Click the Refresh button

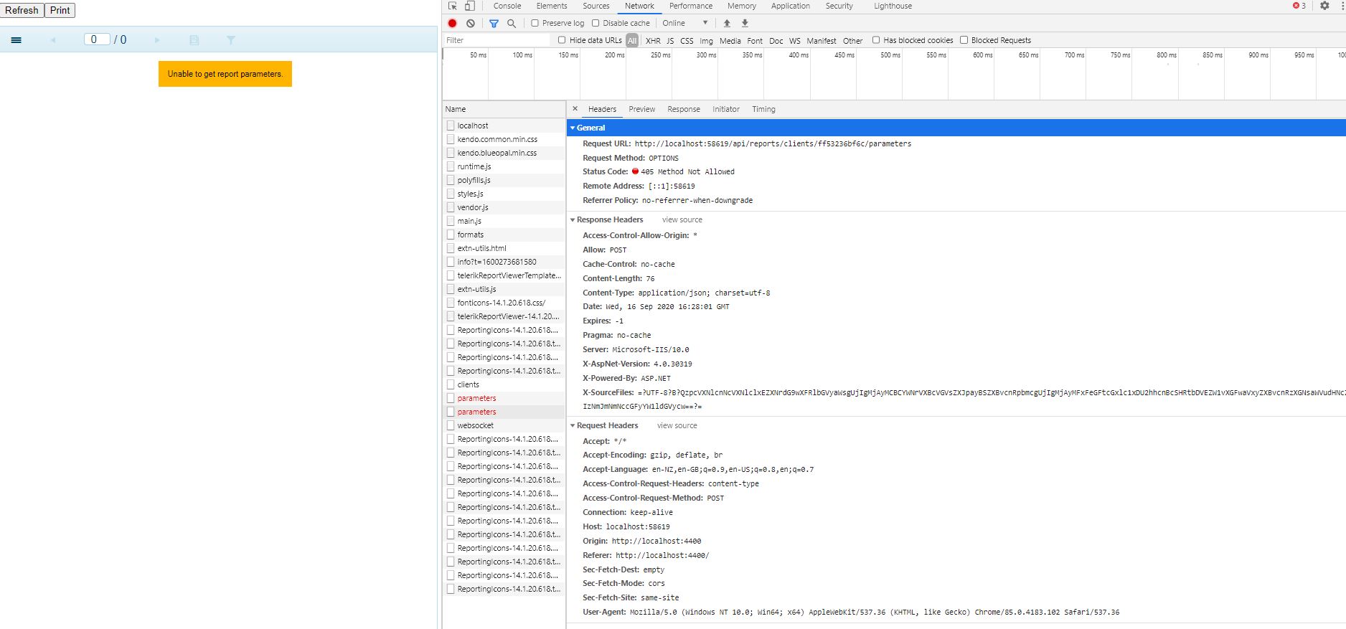pos(22,10)
